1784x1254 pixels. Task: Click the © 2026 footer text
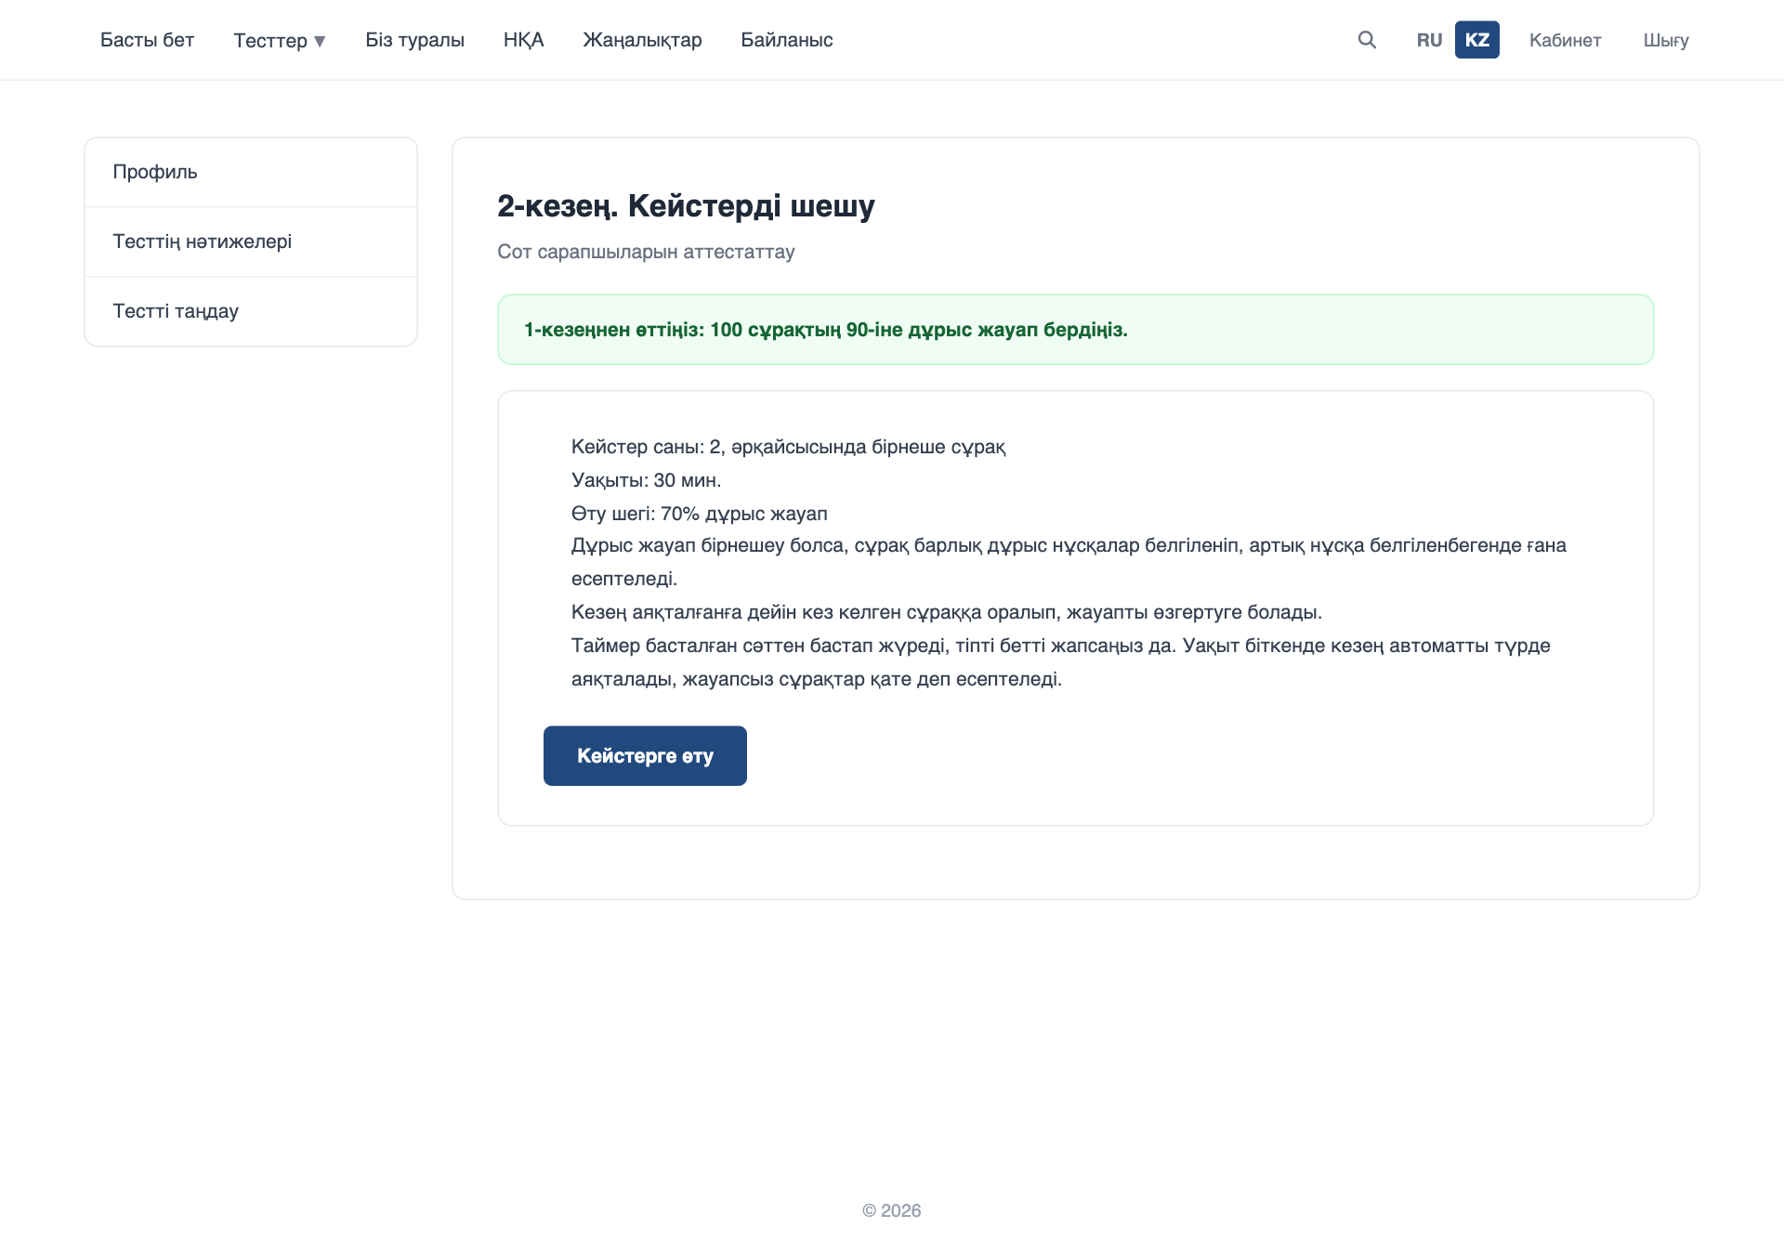click(x=892, y=1210)
